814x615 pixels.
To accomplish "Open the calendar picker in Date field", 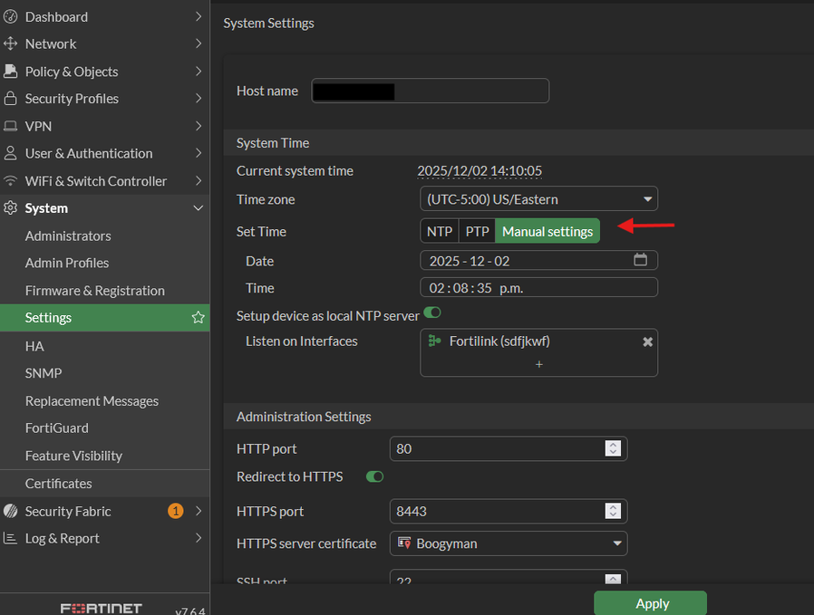I will click(x=640, y=260).
